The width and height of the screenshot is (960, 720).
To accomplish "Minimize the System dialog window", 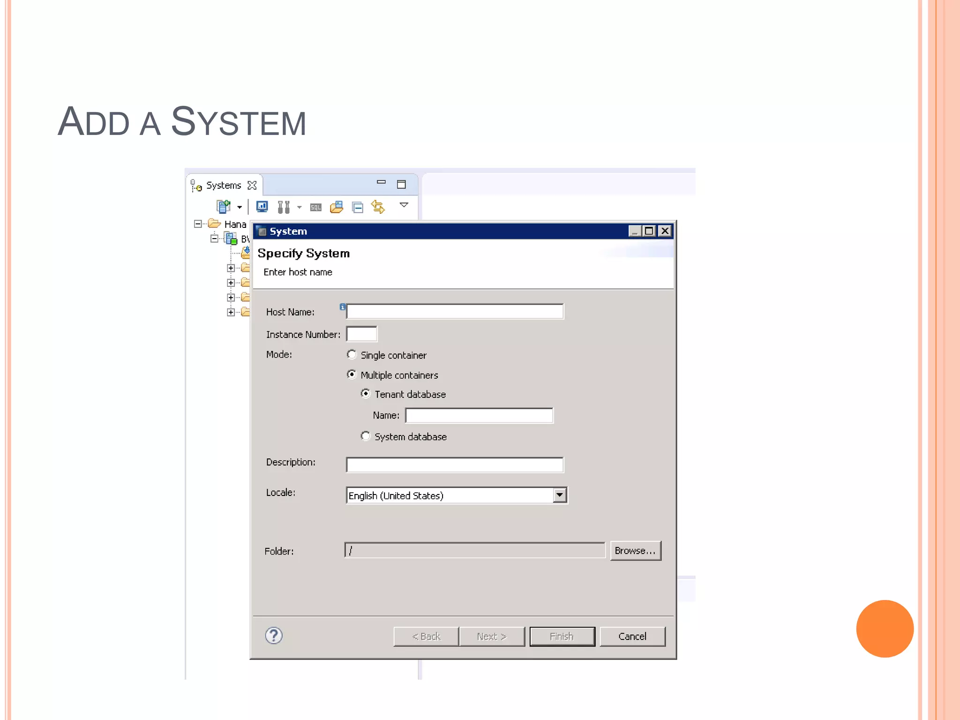I will [x=635, y=231].
